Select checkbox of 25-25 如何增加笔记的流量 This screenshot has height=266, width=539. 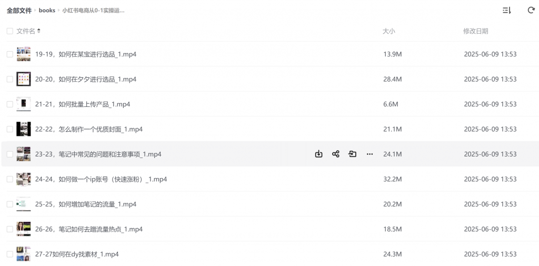9,204
